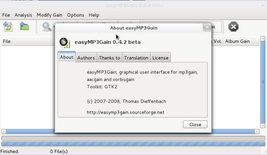Open the File menu
Image resolution: width=267 pixels, height=155 pixels.
[6, 15]
